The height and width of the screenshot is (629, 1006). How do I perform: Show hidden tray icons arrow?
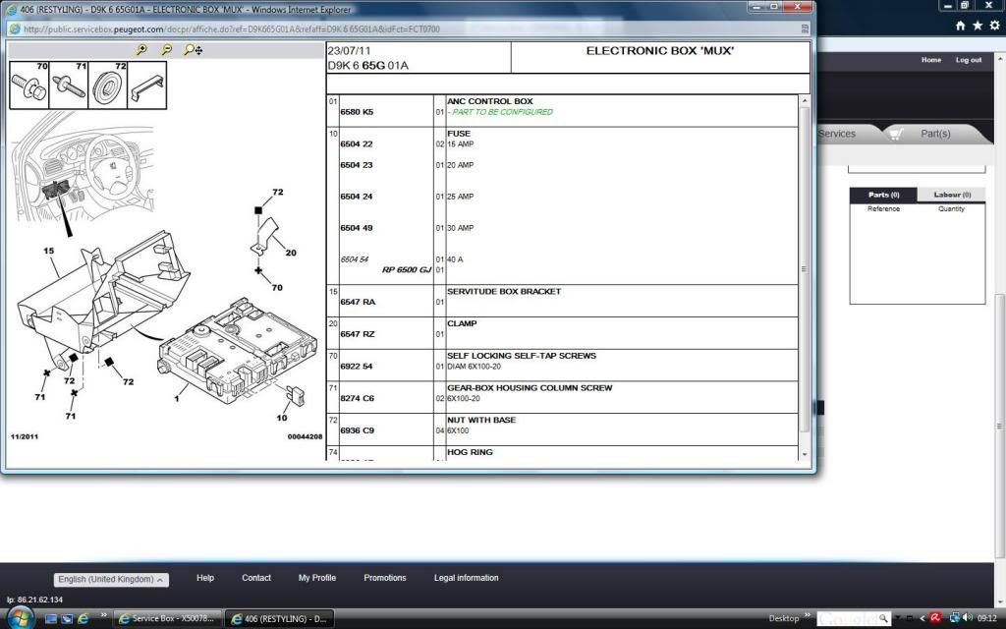(x=922, y=618)
